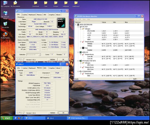Open the Images folder icon
This screenshot has width=150, height=125.
(x=56, y=4)
